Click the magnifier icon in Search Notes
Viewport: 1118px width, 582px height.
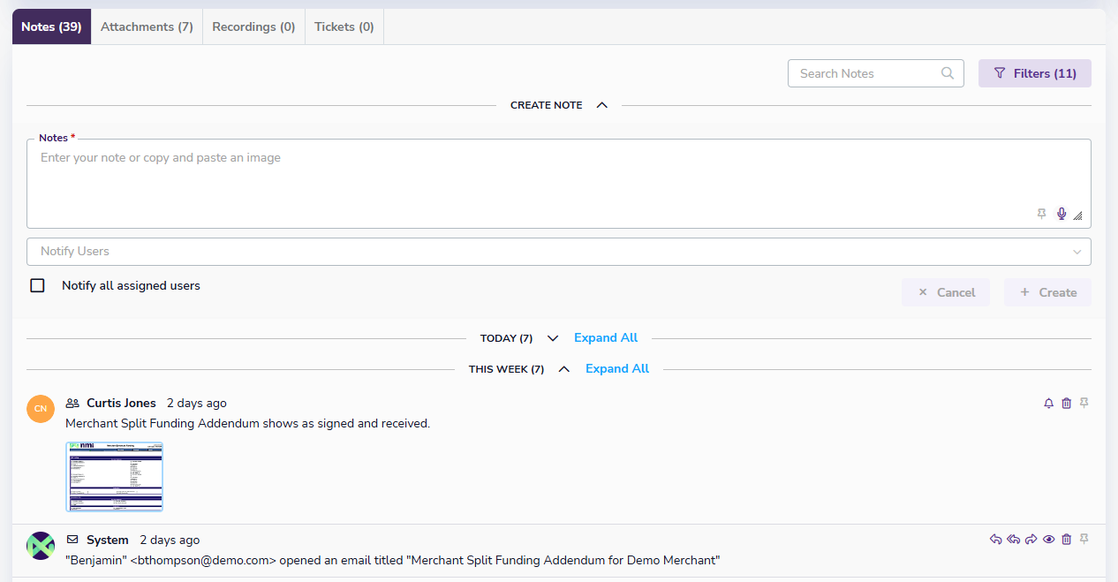948,73
